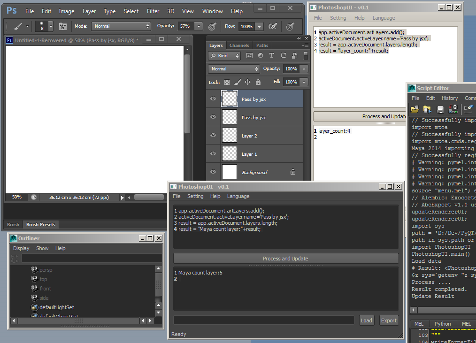Open History menu in Script Editor
The width and height of the screenshot is (476, 343).
coord(450,98)
